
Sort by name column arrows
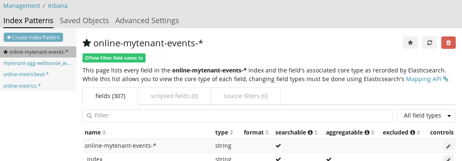(104, 132)
